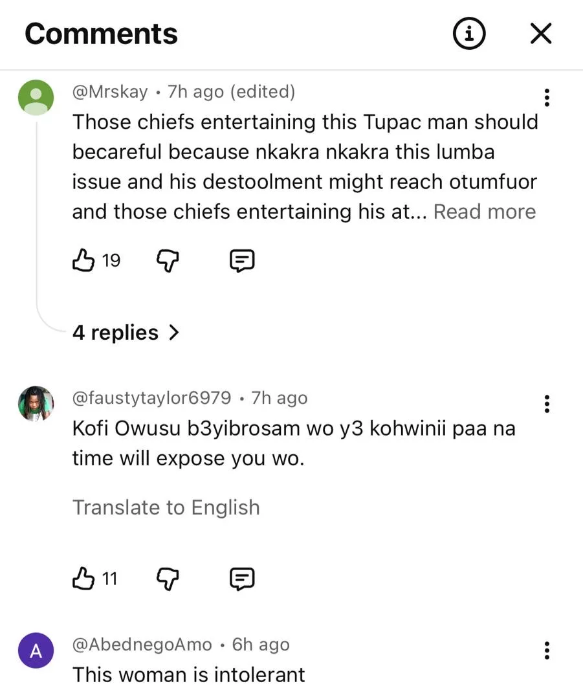Click Read more on @Mrskay's comment
This screenshot has height=699, width=583.
485,212
